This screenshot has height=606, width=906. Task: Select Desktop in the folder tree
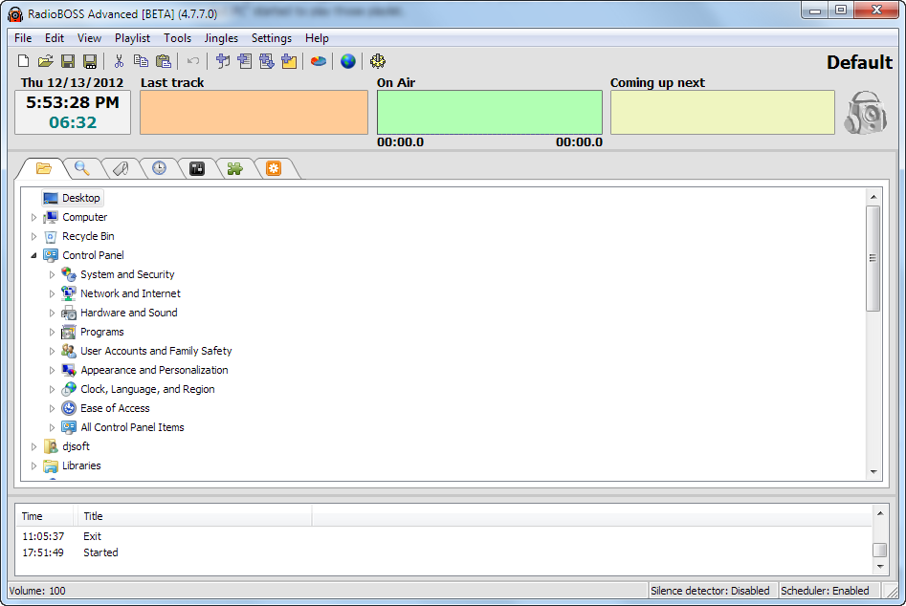73,198
